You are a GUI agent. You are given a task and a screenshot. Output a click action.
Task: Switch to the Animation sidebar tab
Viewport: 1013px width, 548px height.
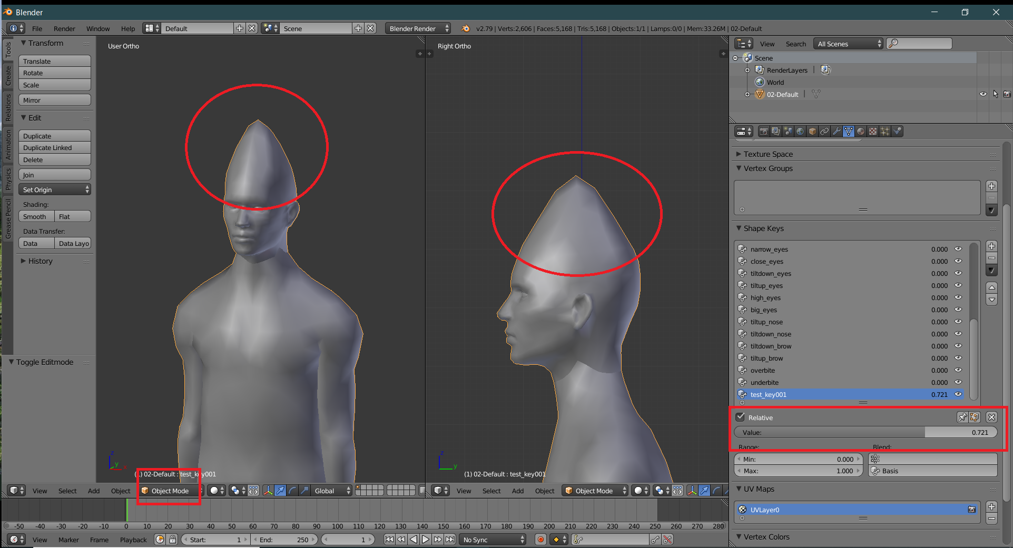pyautogui.click(x=8, y=145)
